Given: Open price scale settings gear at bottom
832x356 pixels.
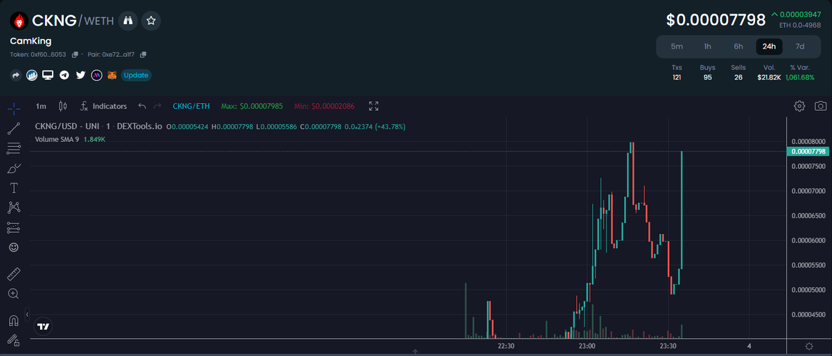Looking at the screenshot, I should tap(809, 346).
